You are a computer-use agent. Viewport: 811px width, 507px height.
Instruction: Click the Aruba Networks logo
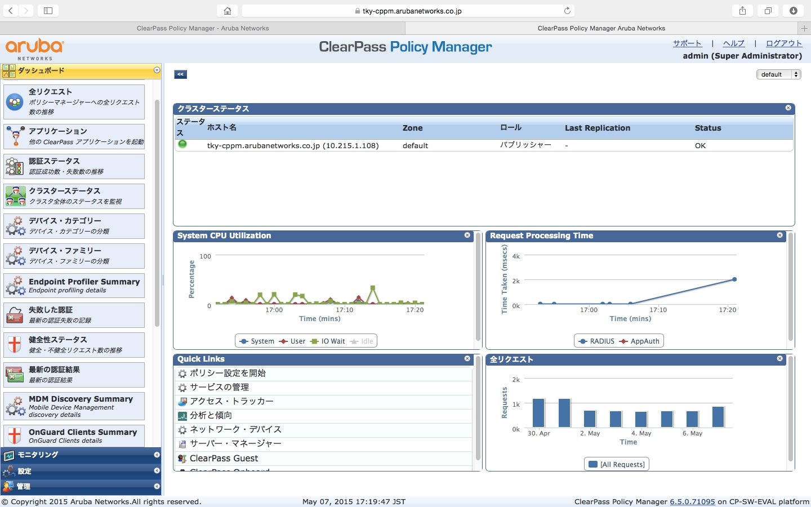(35, 48)
